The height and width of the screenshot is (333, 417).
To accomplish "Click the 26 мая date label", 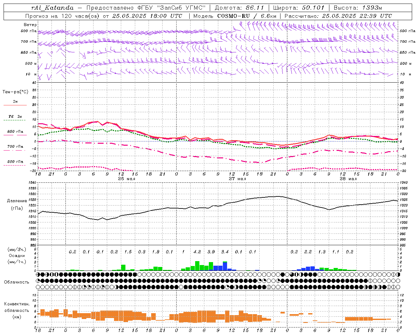I will (x=126, y=179).
